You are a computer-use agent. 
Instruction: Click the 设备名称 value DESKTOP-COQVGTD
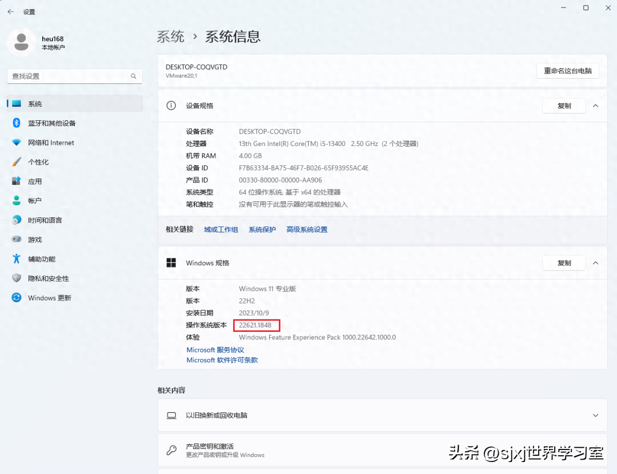270,132
